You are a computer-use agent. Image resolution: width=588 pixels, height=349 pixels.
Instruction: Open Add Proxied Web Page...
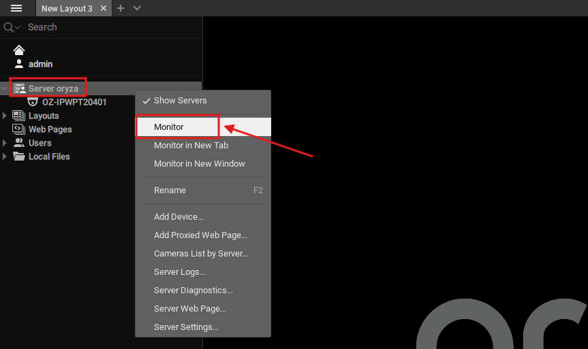[x=203, y=235]
